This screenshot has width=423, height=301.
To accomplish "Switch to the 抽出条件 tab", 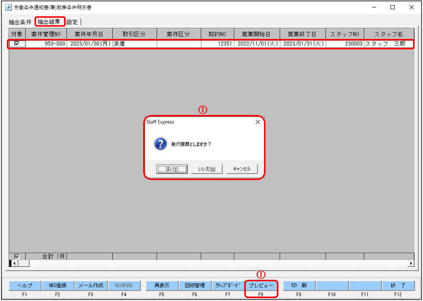I will pyautogui.click(x=21, y=22).
